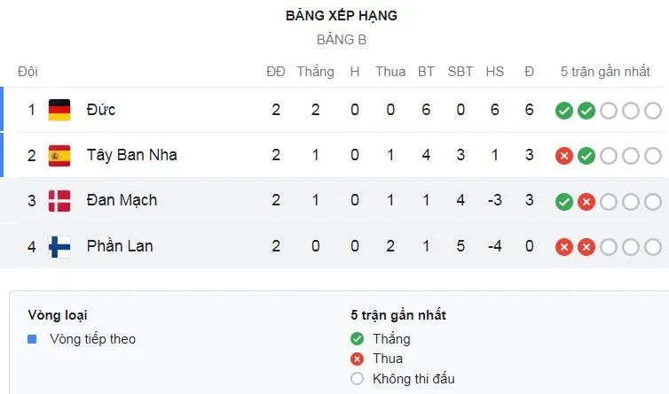This screenshot has height=394, width=669.
Task: Click the Finland flag icon
Action: pos(59,246)
